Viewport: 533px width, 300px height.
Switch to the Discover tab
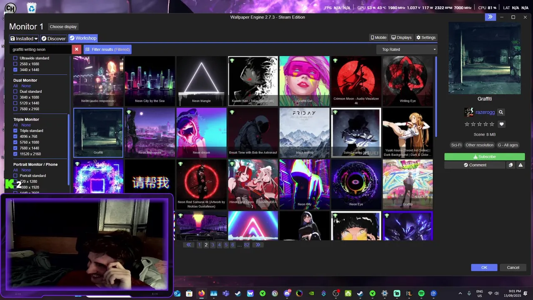(53, 38)
